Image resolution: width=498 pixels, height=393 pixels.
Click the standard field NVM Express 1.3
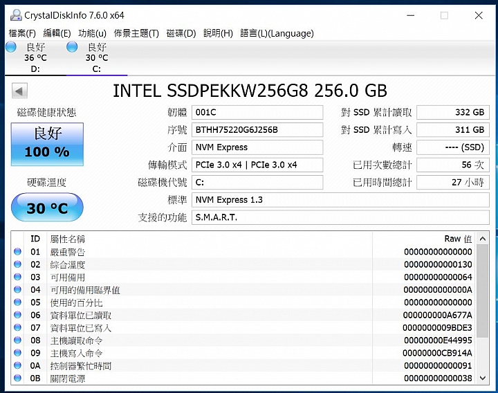tap(340, 200)
